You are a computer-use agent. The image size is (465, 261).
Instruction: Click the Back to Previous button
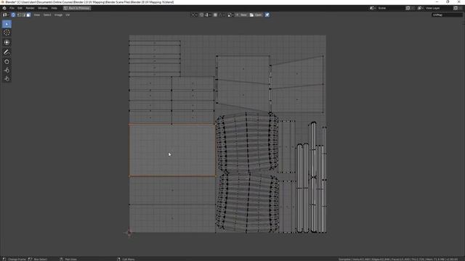pyautogui.click(x=77, y=8)
